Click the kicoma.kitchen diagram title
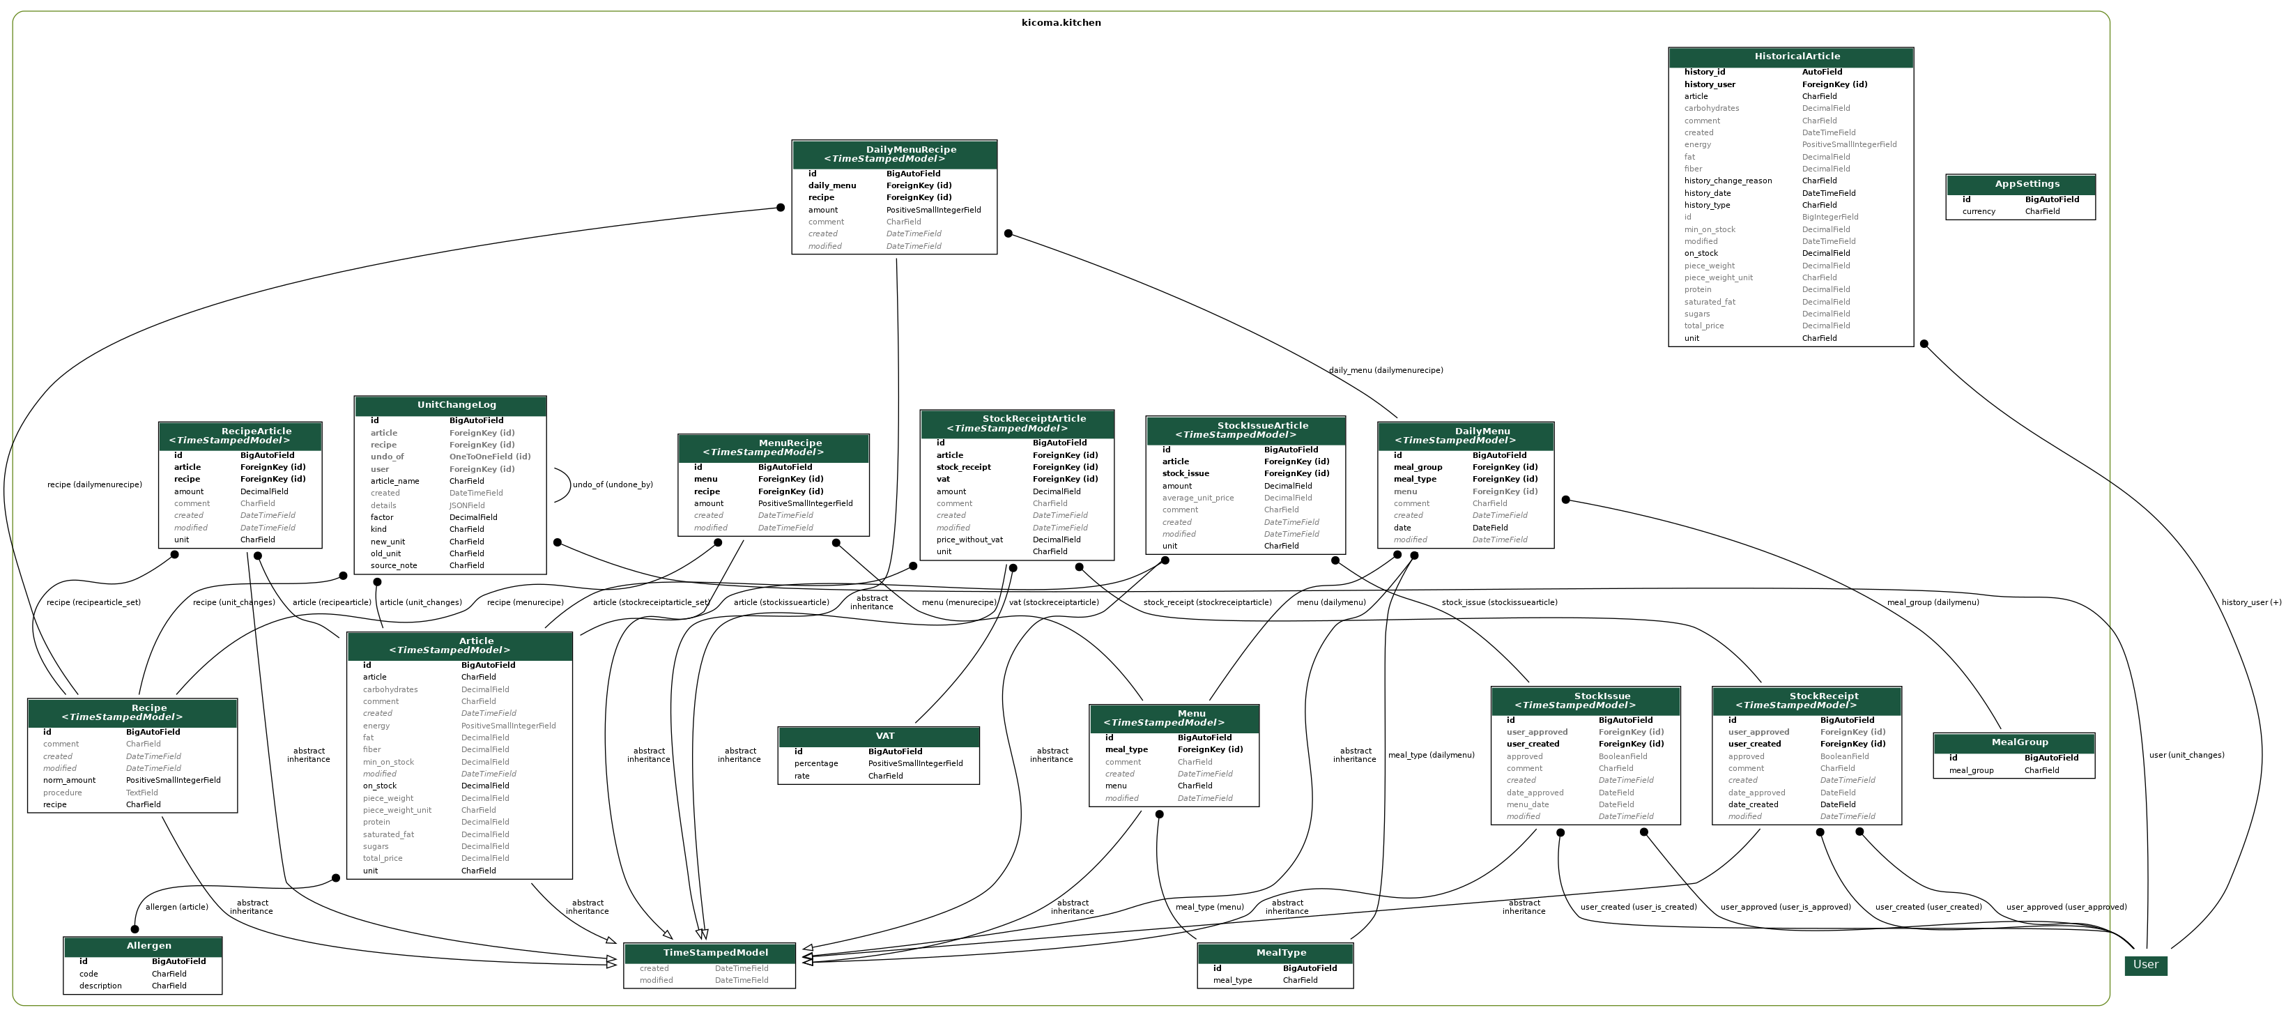The image size is (2286, 1017). pyautogui.click(x=1061, y=23)
